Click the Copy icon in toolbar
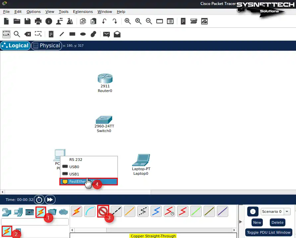This screenshot has height=238, width=296. coord(83,21)
